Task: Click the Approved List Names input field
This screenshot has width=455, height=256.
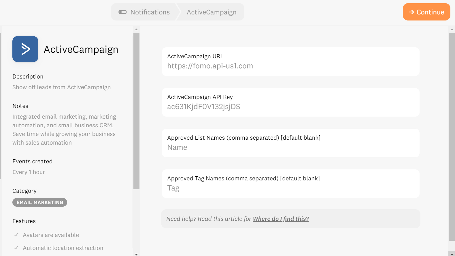Action: tap(290, 143)
